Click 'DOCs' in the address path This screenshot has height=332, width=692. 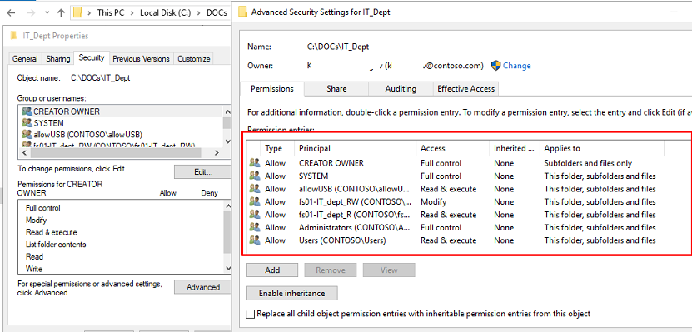[x=217, y=12]
